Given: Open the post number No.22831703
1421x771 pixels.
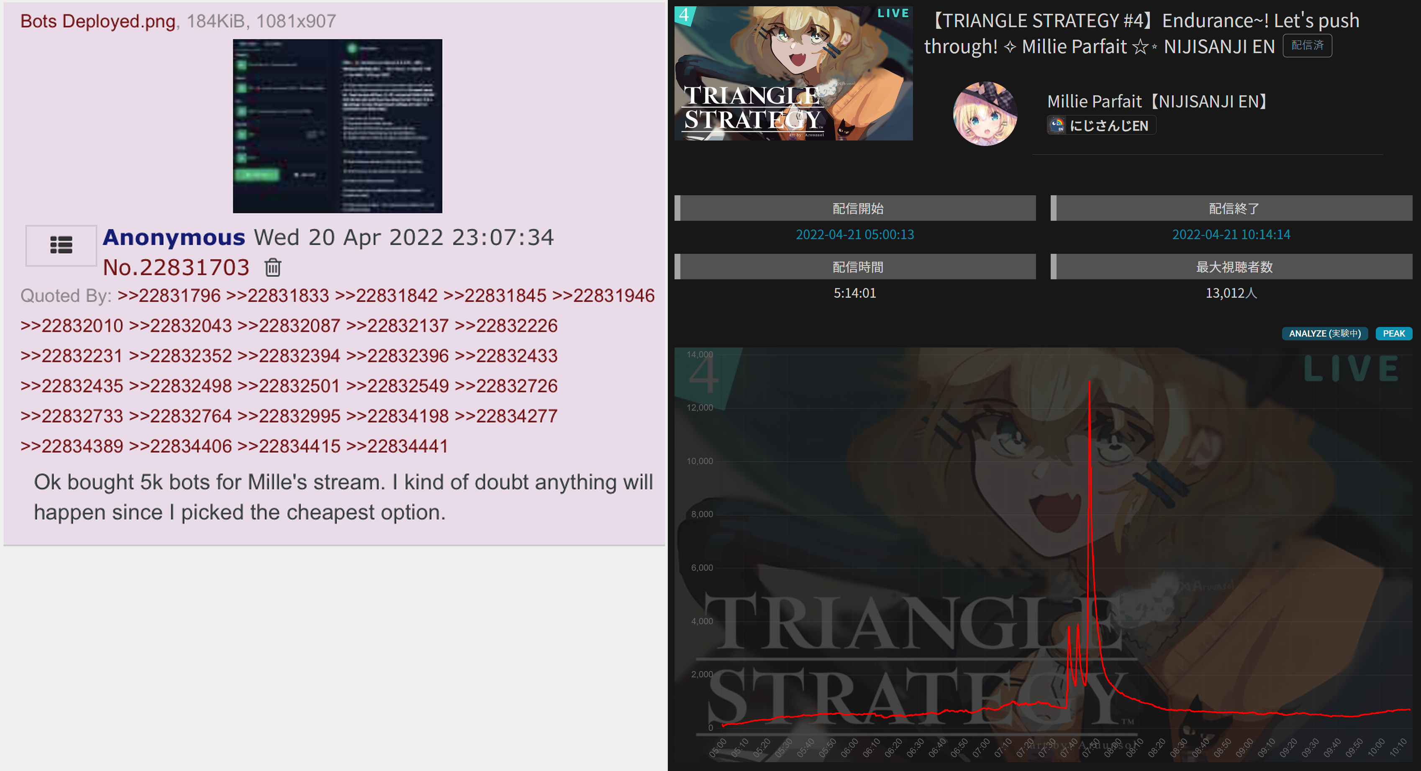Looking at the screenshot, I should tap(176, 267).
